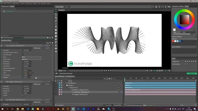Pick the Polygon shape tool
The height and width of the screenshot is (111, 198).
click(x=56, y=36)
